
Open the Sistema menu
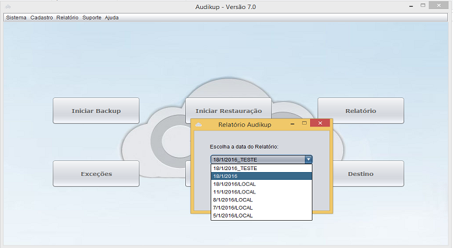click(16, 18)
